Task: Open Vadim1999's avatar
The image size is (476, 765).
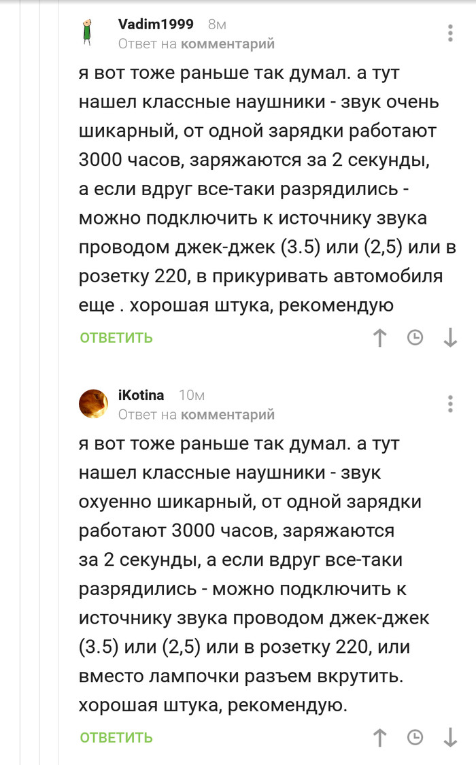Action: 87,33
